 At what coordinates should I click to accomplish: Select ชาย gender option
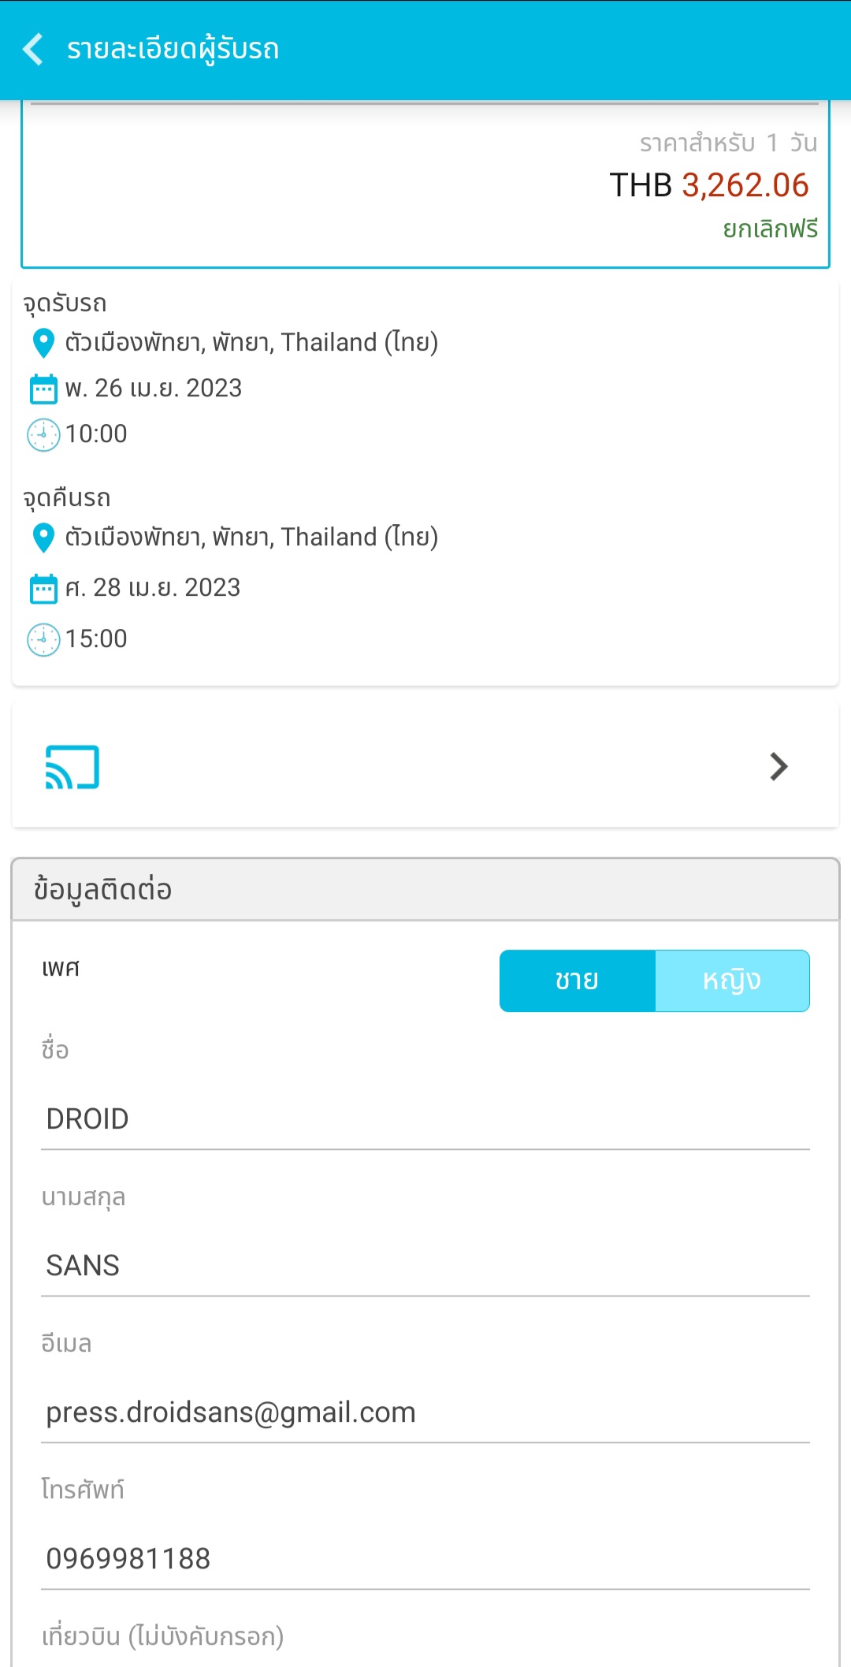(x=578, y=980)
